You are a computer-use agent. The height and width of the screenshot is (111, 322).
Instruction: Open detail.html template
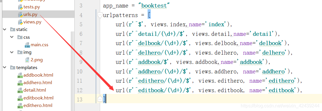point(34,90)
